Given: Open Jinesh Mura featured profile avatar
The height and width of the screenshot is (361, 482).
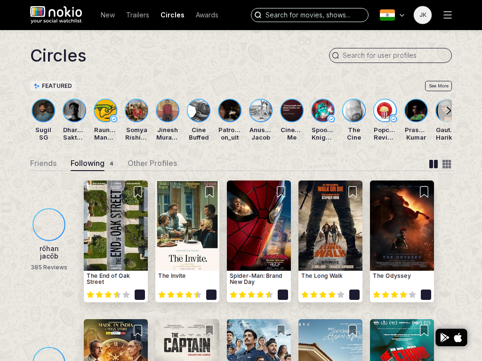Looking at the screenshot, I should (168, 110).
